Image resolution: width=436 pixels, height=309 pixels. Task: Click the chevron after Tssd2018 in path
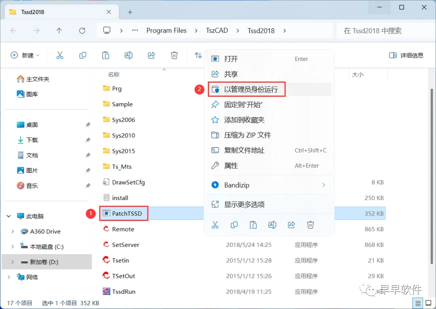tap(285, 31)
